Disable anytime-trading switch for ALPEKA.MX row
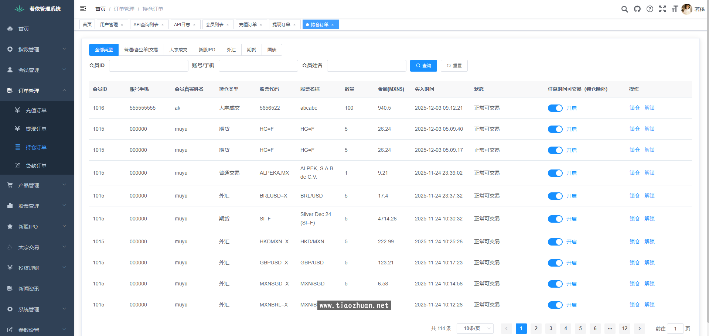Image resolution: width=709 pixels, height=336 pixels. pos(555,173)
